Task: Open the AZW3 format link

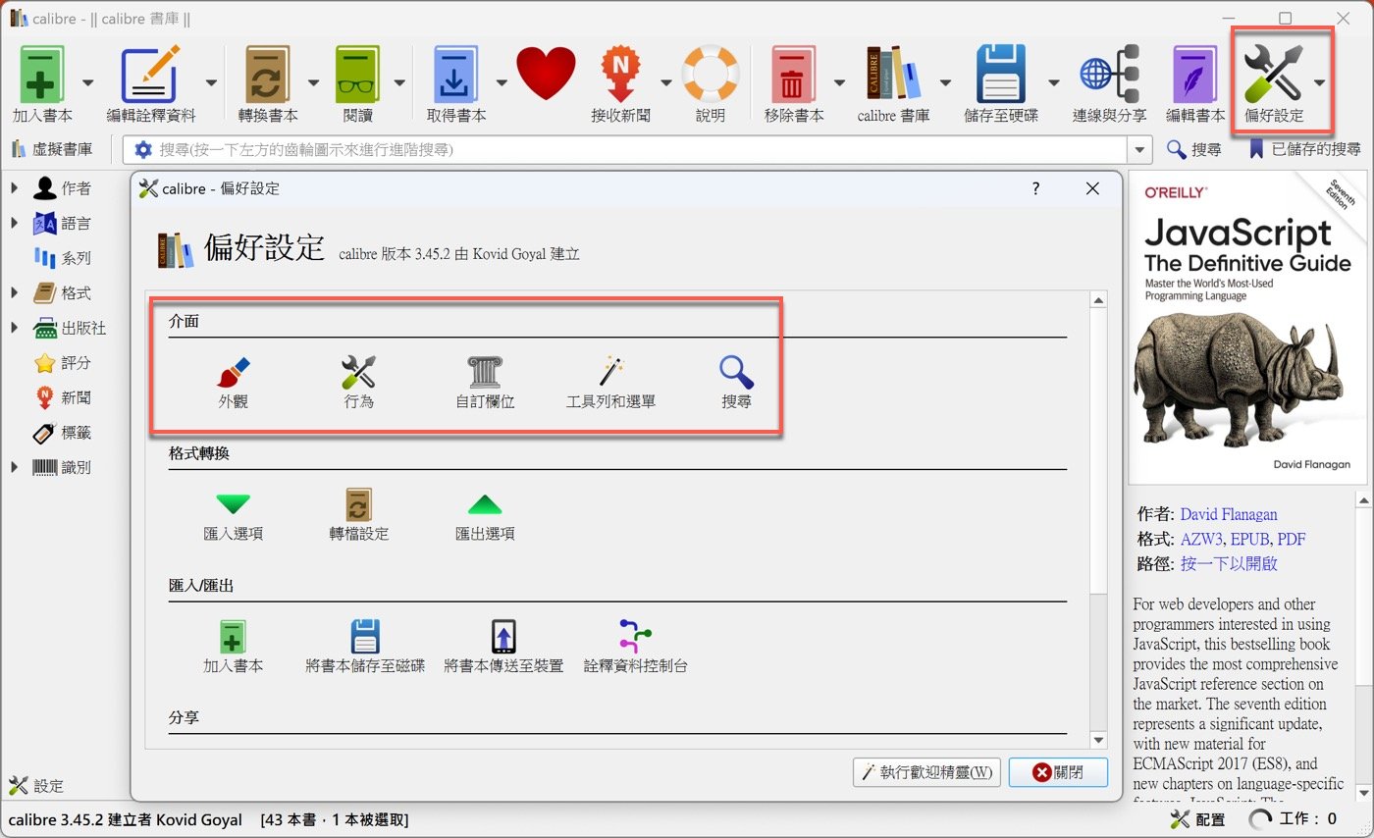Action: pyautogui.click(x=1201, y=539)
